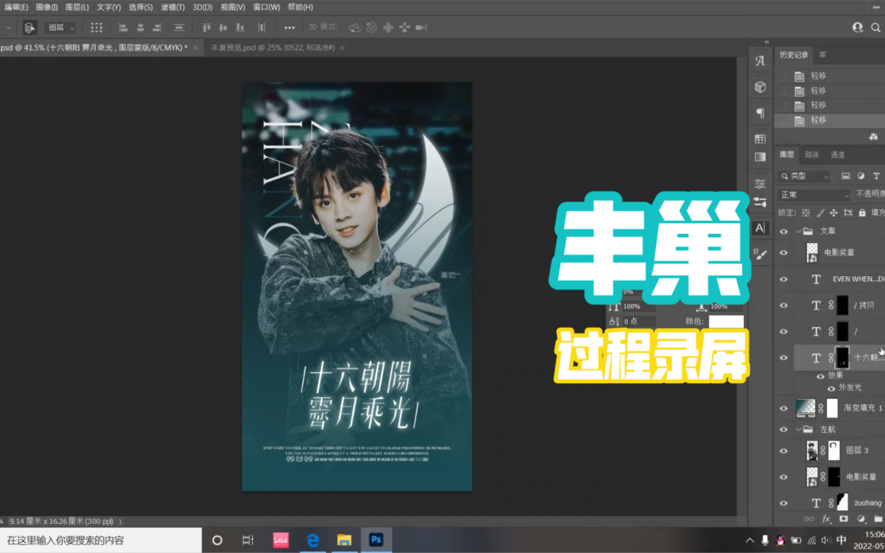The height and width of the screenshot is (553, 885).
Task: Switch to 通道 panel tab
Action: pos(837,155)
